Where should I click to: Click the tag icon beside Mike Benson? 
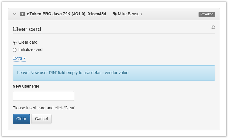(115, 14)
